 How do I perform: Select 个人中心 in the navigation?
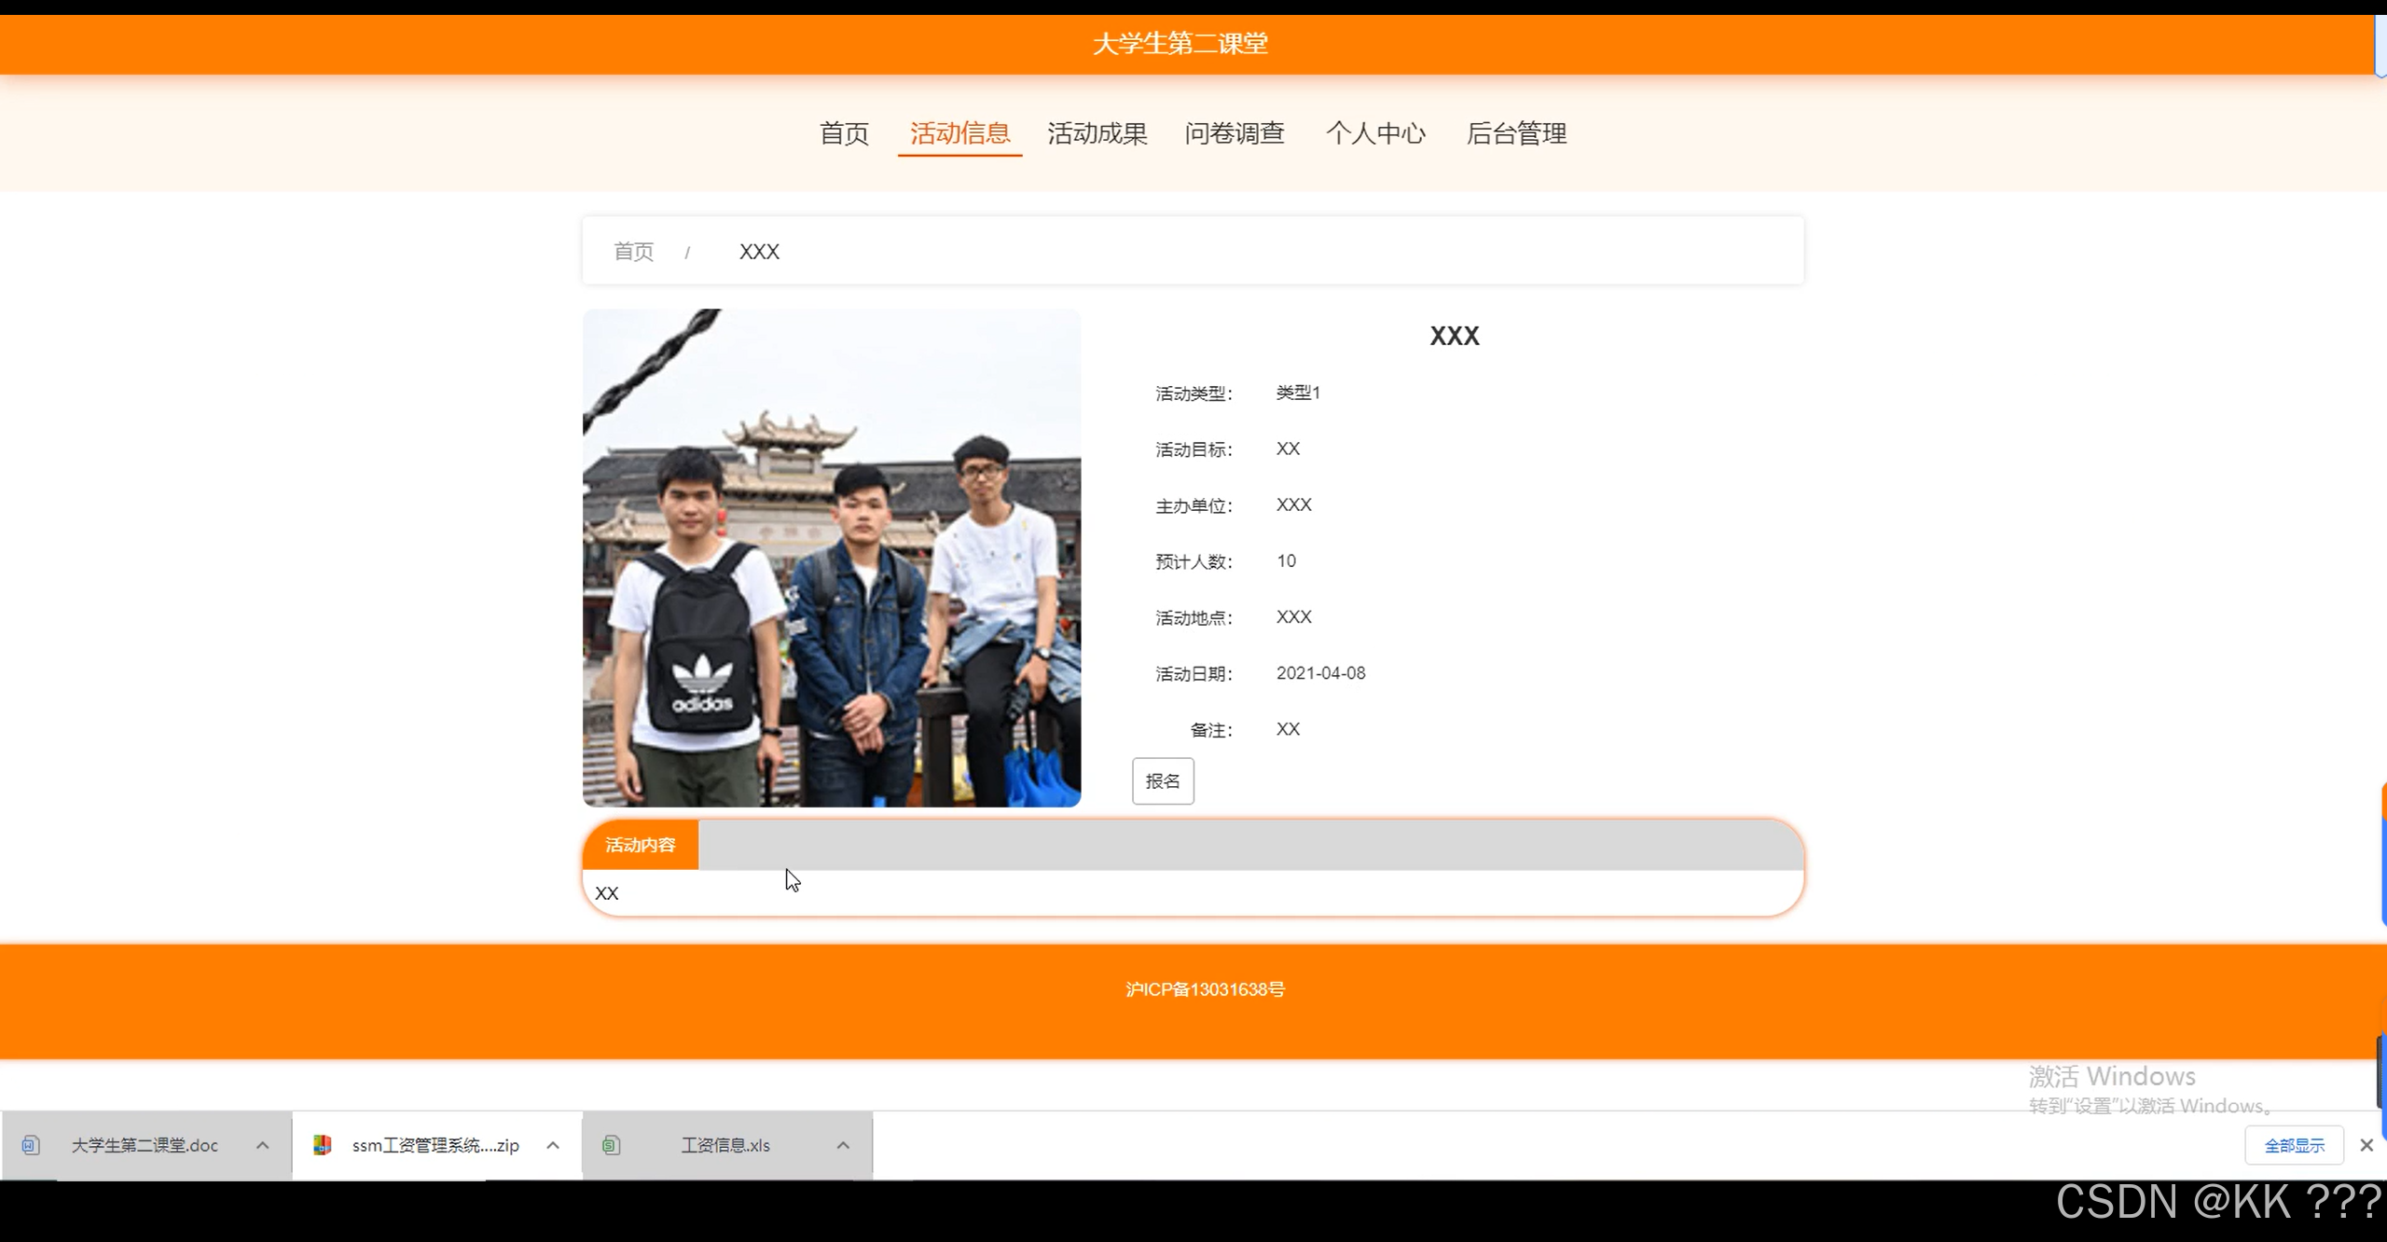click(x=1375, y=133)
